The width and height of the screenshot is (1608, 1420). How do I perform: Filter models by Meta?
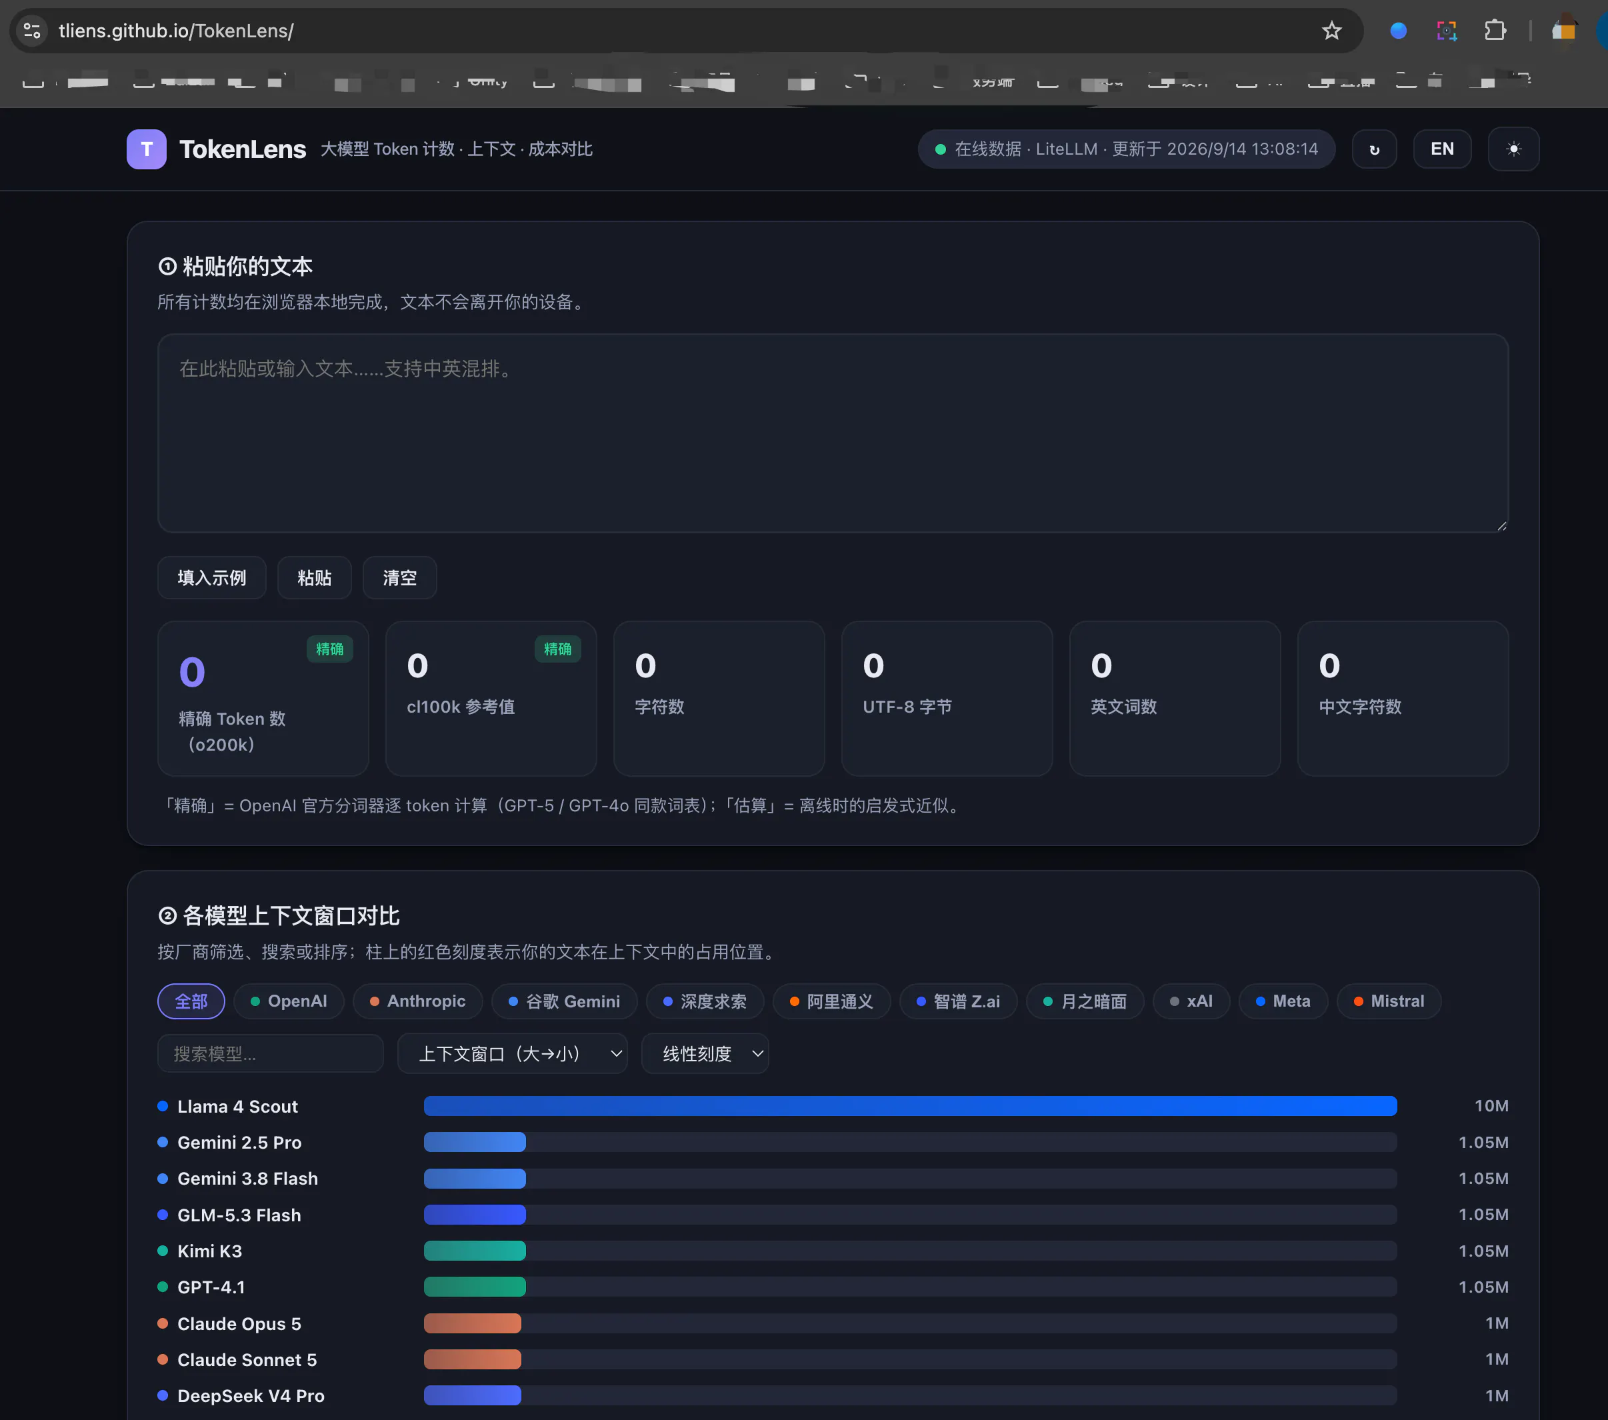(x=1283, y=1001)
